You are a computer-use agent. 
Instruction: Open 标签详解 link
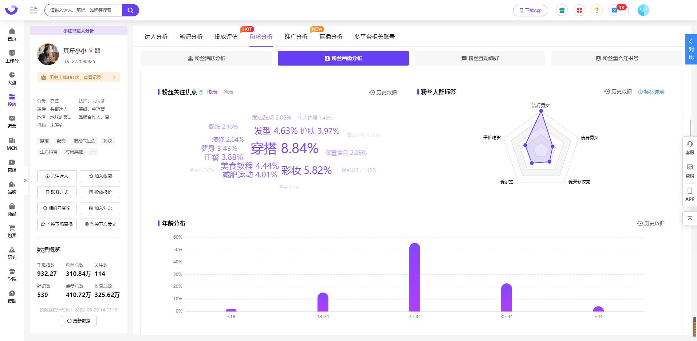pos(651,92)
